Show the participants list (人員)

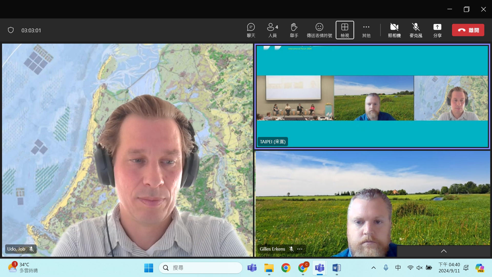[x=272, y=30]
